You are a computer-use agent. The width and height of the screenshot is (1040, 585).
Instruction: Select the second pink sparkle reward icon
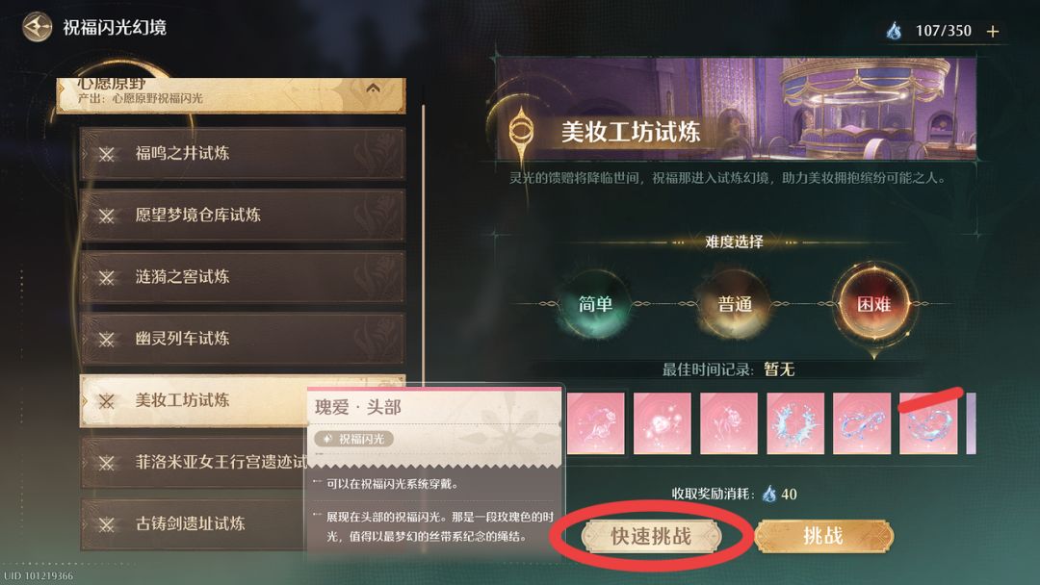pos(662,423)
